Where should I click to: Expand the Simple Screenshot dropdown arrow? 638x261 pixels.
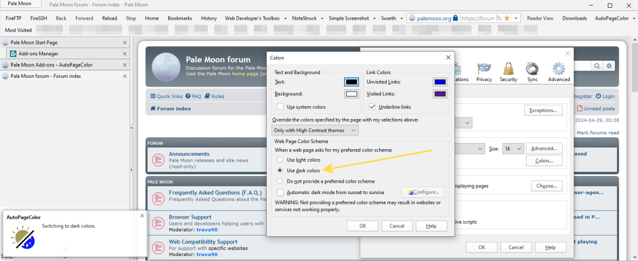point(375,18)
